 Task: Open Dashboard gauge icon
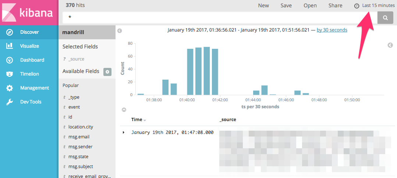click(x=10, y=60)
